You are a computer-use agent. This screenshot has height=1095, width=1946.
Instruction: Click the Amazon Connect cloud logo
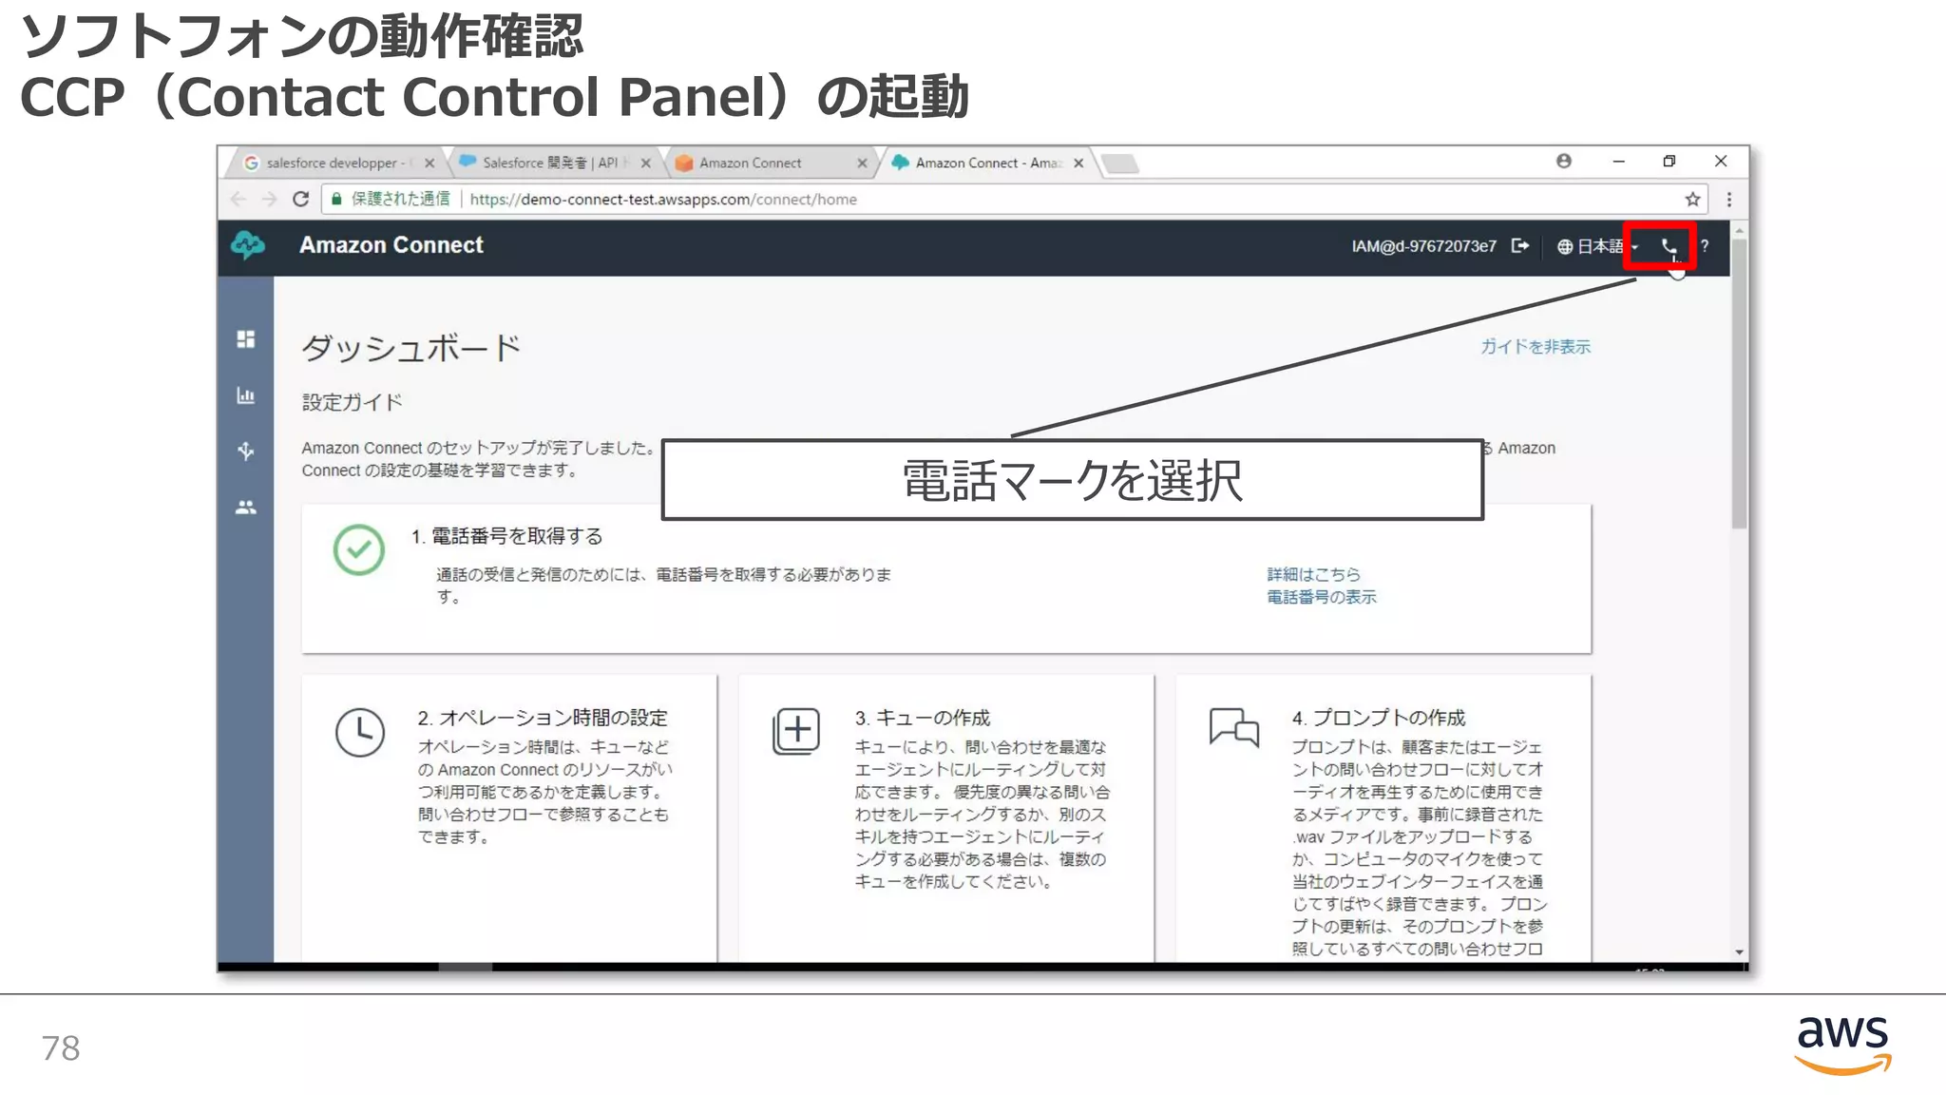(248, 245)
